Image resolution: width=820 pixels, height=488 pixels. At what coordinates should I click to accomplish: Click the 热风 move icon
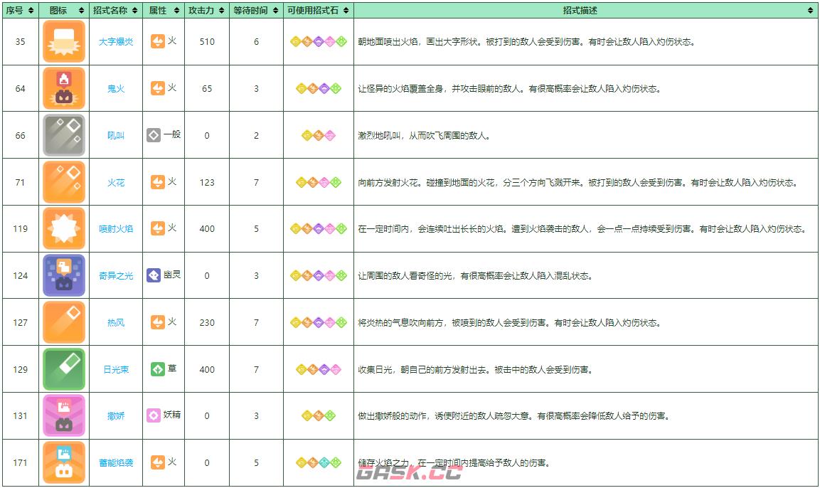(64, 322)
